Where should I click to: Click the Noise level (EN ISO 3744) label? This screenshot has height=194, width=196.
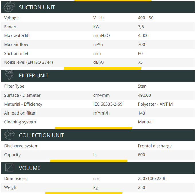click(28, 62)
